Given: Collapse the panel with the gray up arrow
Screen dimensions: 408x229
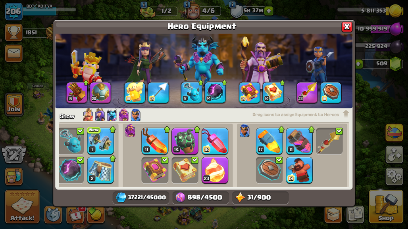Looking at the screenshot, I should [x=346, y=114].
